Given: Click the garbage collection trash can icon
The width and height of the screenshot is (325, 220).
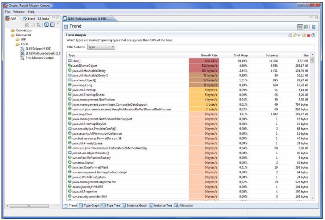Looking at the screenshot, I should [x=314, y=26].
